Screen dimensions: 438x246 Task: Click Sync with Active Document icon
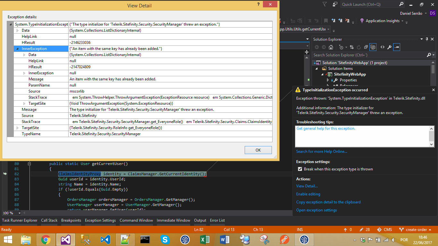(352, 47)
